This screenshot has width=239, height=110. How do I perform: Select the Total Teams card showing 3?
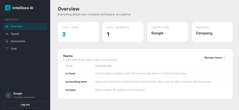point(78,32)
